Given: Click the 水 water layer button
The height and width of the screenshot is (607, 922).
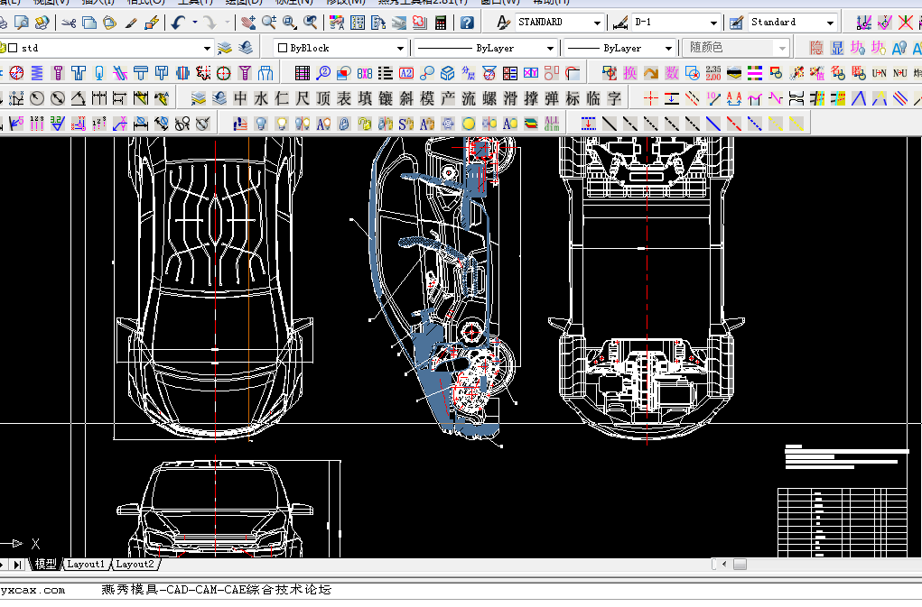Looking at the screenshot, I should [x=261, y=98].
